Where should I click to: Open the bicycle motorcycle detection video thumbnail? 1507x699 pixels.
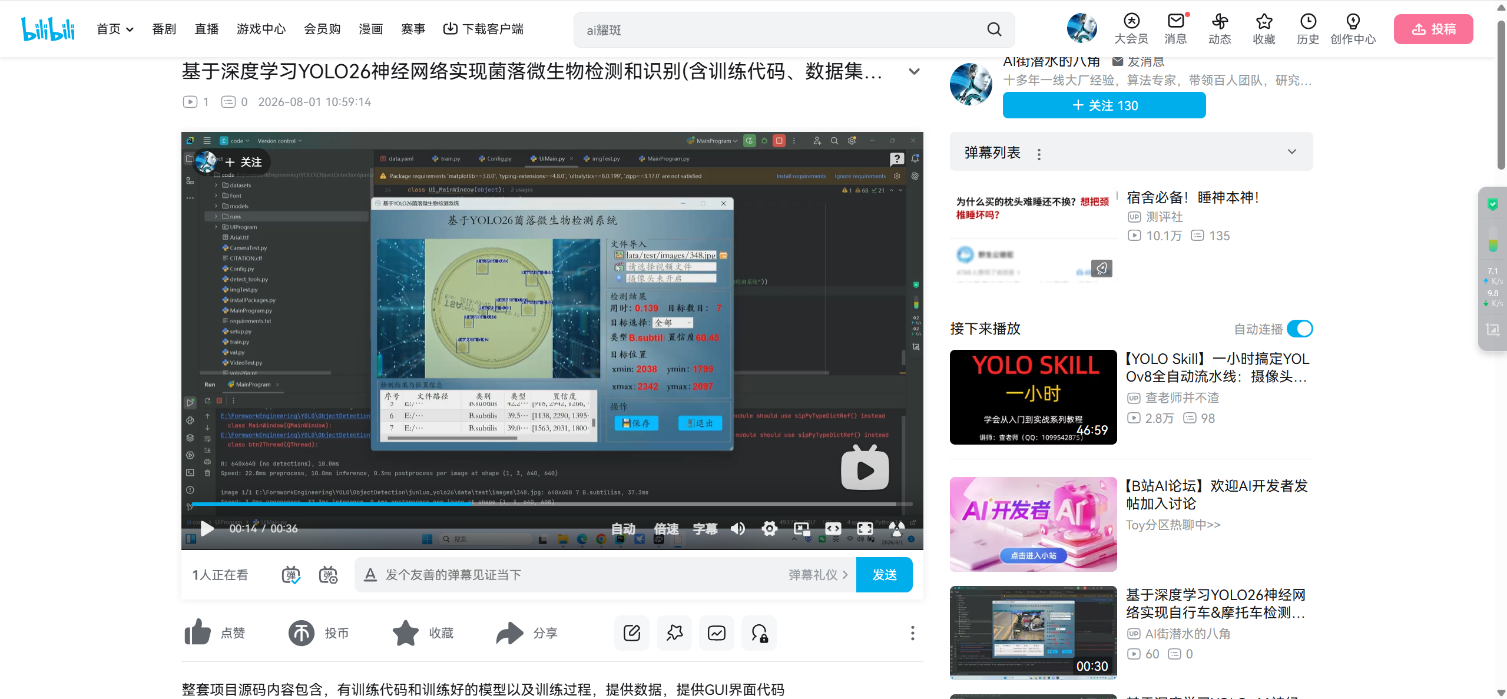[1033, 633]
